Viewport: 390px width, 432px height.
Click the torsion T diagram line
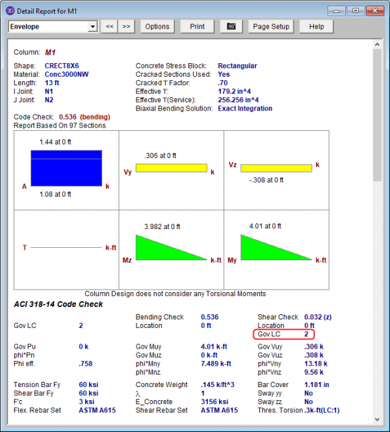66,248
